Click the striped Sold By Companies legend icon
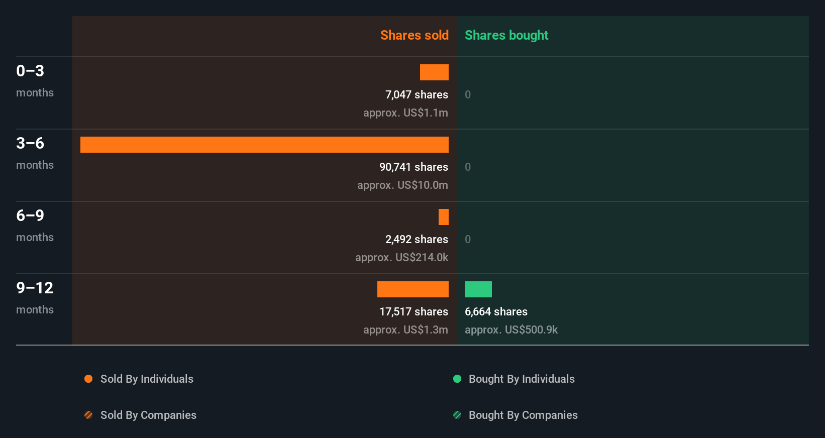Image resolution: width=825 pixels, height=438 pixels. (88, 415)
